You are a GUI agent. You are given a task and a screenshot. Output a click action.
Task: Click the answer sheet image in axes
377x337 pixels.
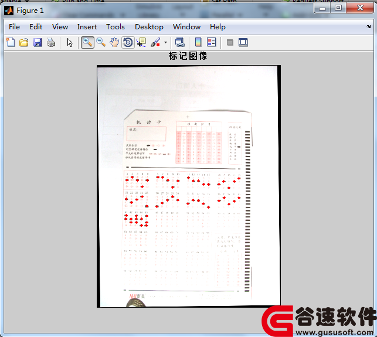[189, 186]
